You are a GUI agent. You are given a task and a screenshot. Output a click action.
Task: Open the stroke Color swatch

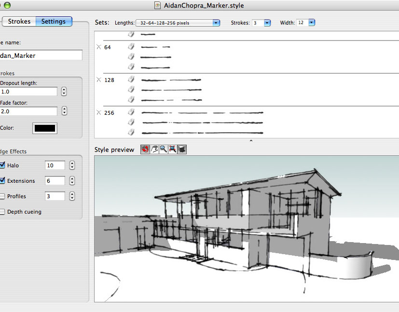pos(45,128)
